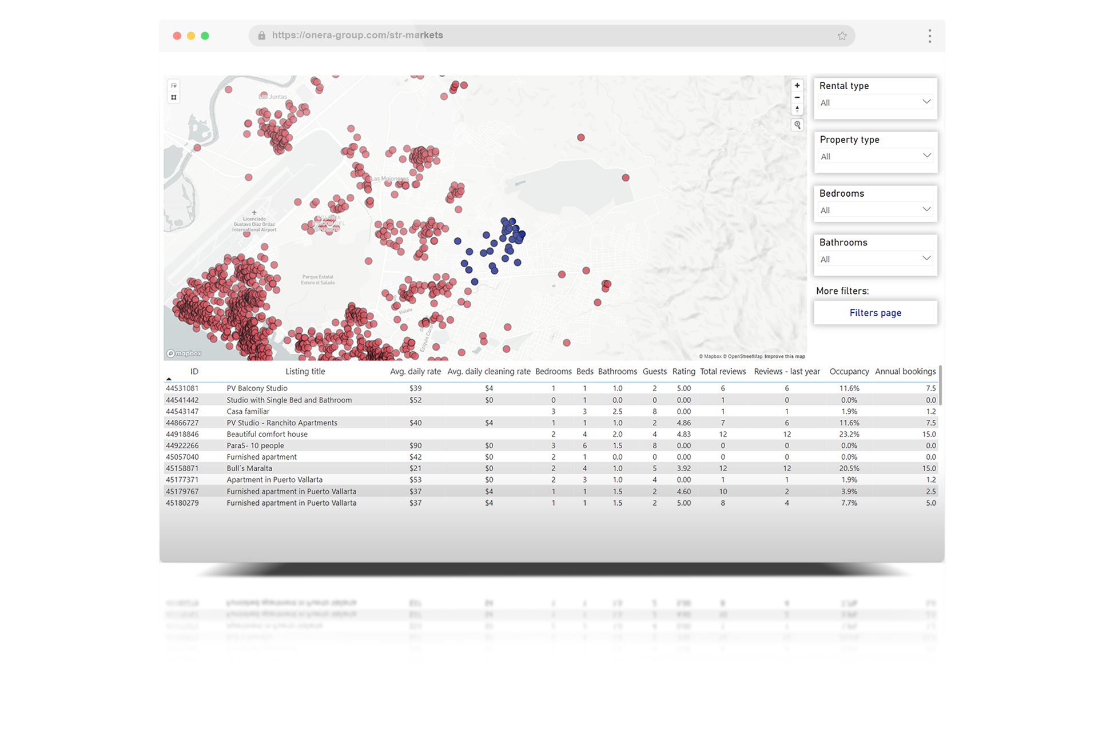Viewport: 1098px width, 732px height.
Task: Click the padlock icon in address bar
Action: coord(261,35)
